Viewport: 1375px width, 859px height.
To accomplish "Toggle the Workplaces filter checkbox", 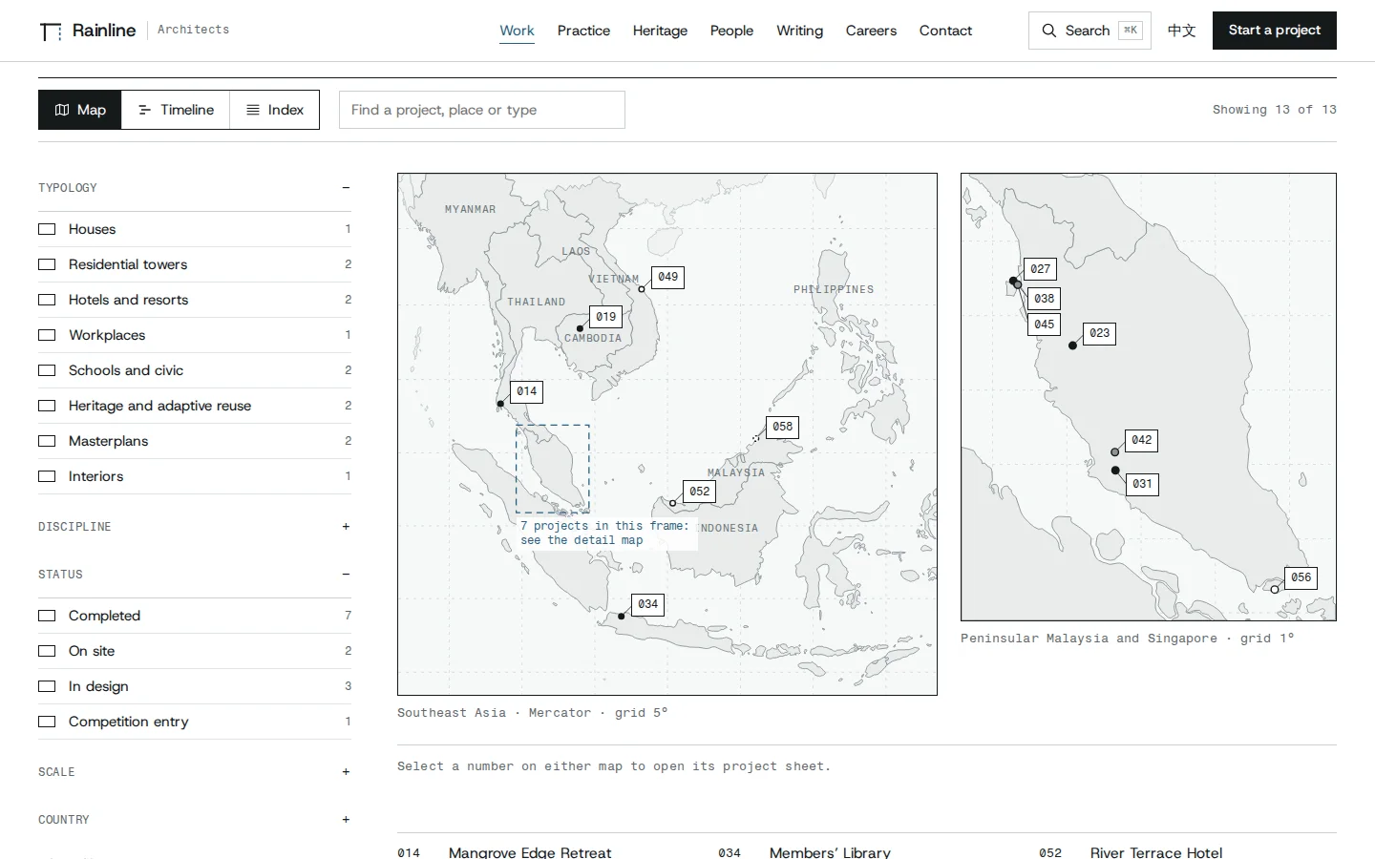I will 47,335.
